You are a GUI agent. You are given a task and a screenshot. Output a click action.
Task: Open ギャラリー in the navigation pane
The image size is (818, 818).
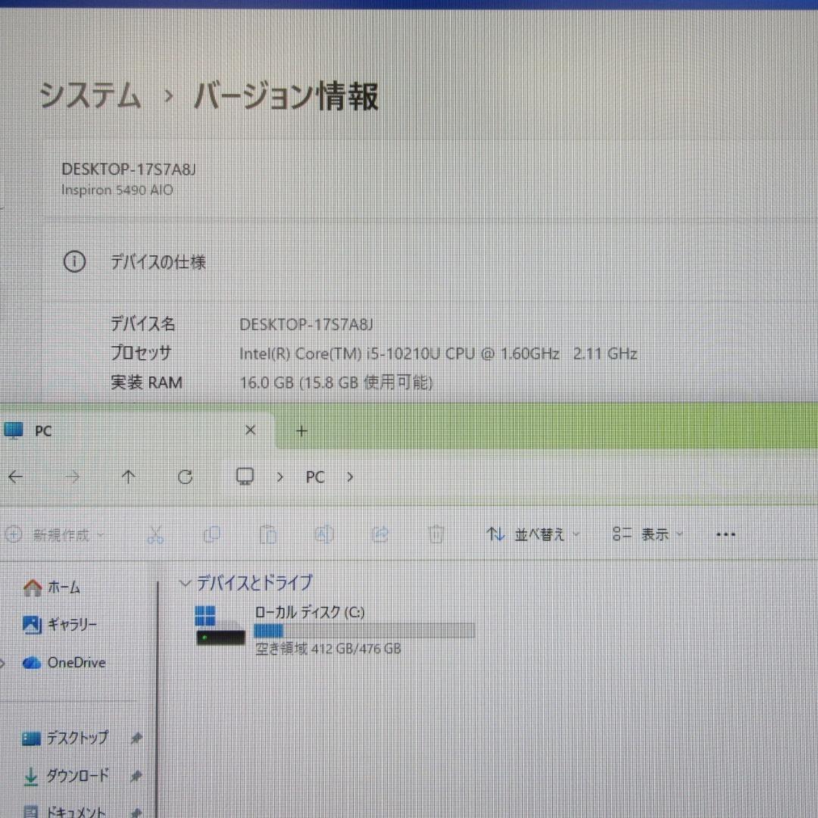[x=60, y=624]
